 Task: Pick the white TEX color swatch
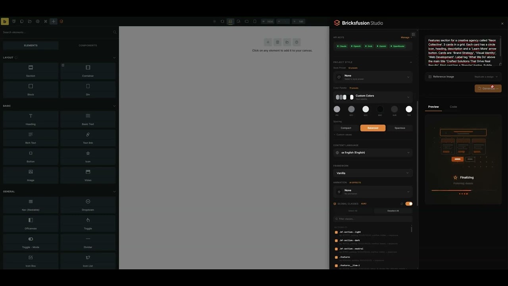[x=409, y=109]
